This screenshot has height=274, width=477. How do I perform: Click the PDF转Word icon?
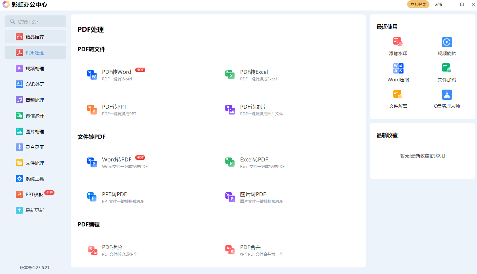click(x=92, y=75)
